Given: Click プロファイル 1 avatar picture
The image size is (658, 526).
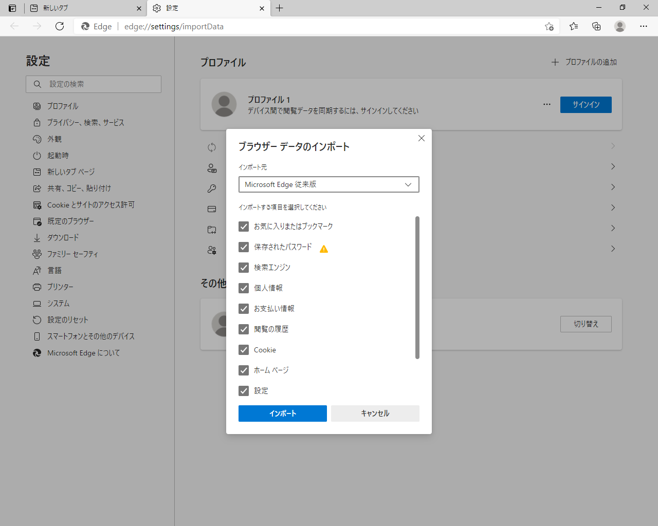Looking at the screenshot, I should click(224, 104).
